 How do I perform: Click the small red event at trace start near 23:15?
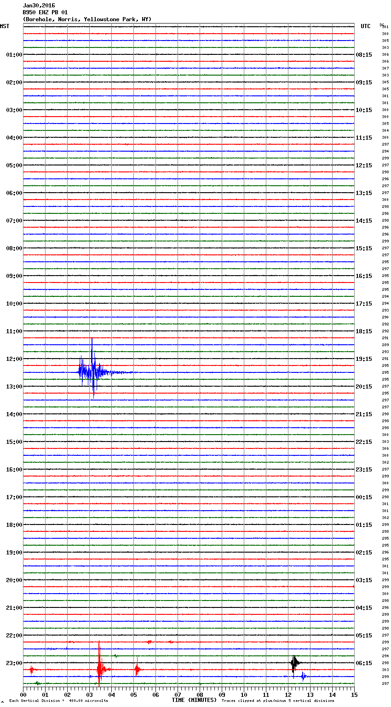[x=31, y=670]
